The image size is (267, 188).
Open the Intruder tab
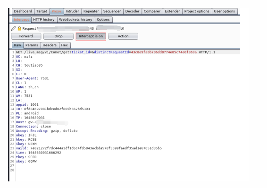pos(72,11)
